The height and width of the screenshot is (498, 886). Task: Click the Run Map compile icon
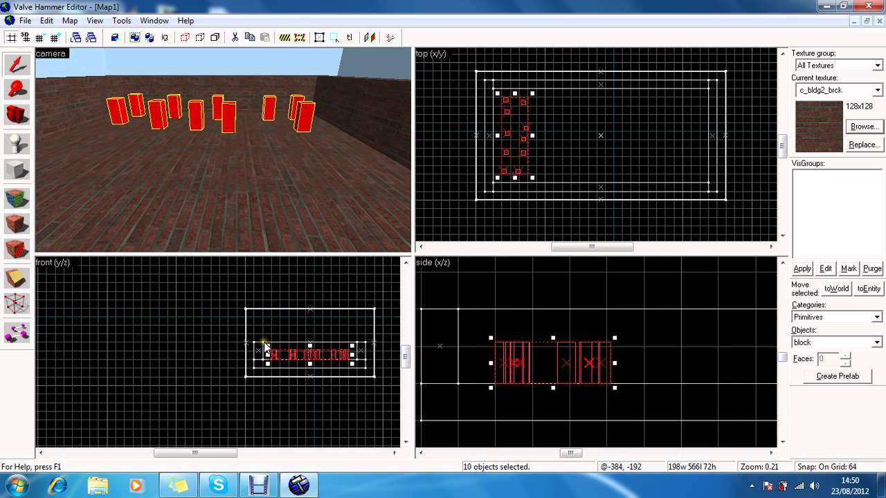[390, 37]
